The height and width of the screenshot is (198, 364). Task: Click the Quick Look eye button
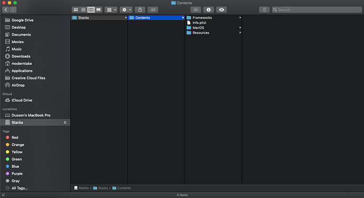pyautogui.click(x=222, y=9)
